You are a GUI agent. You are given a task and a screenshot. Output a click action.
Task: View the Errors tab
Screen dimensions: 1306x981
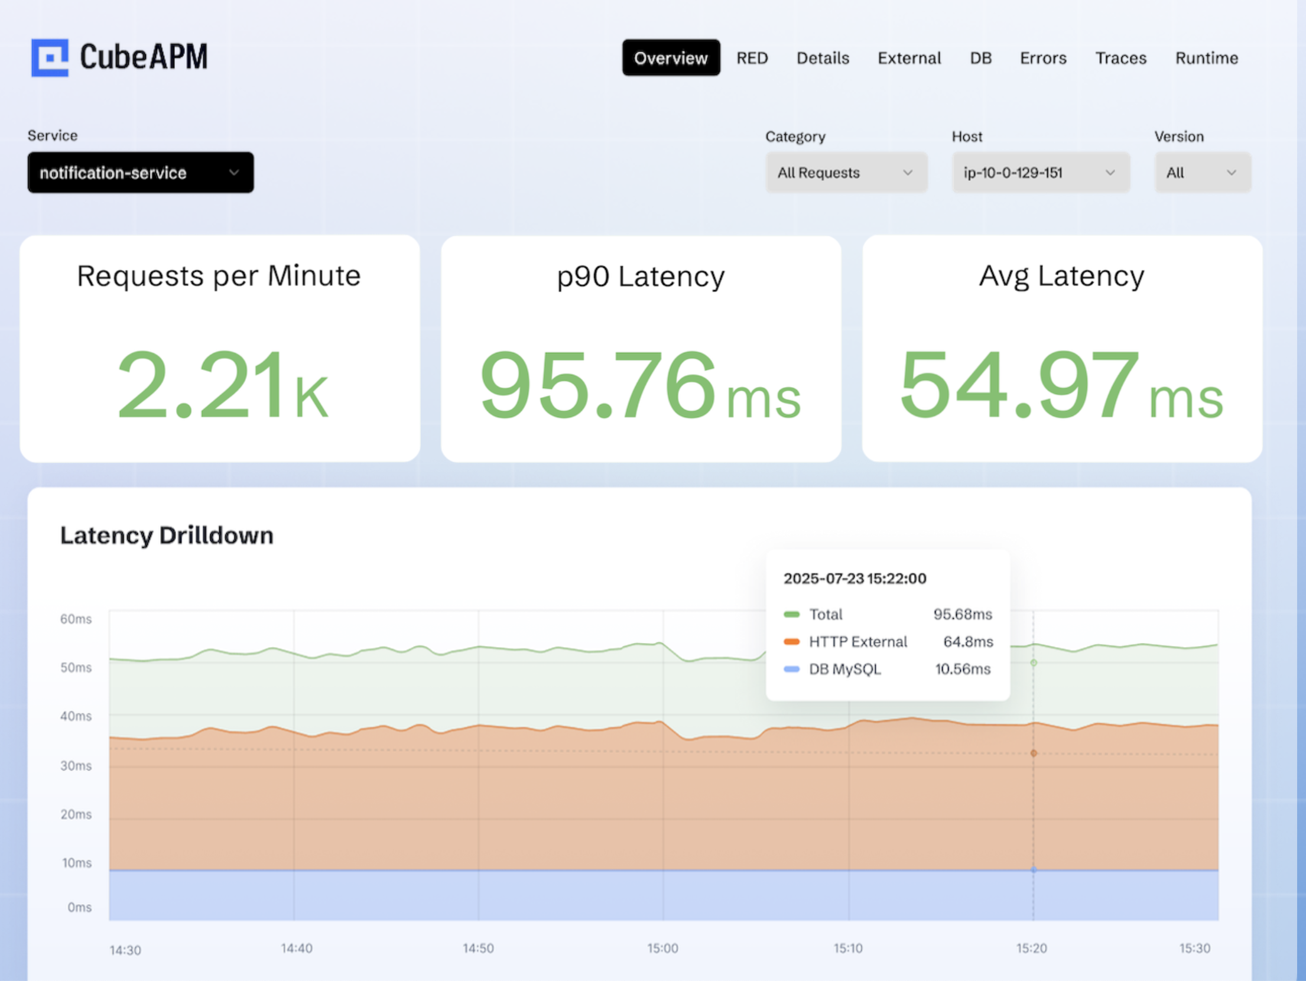(x=1042, y=58)
